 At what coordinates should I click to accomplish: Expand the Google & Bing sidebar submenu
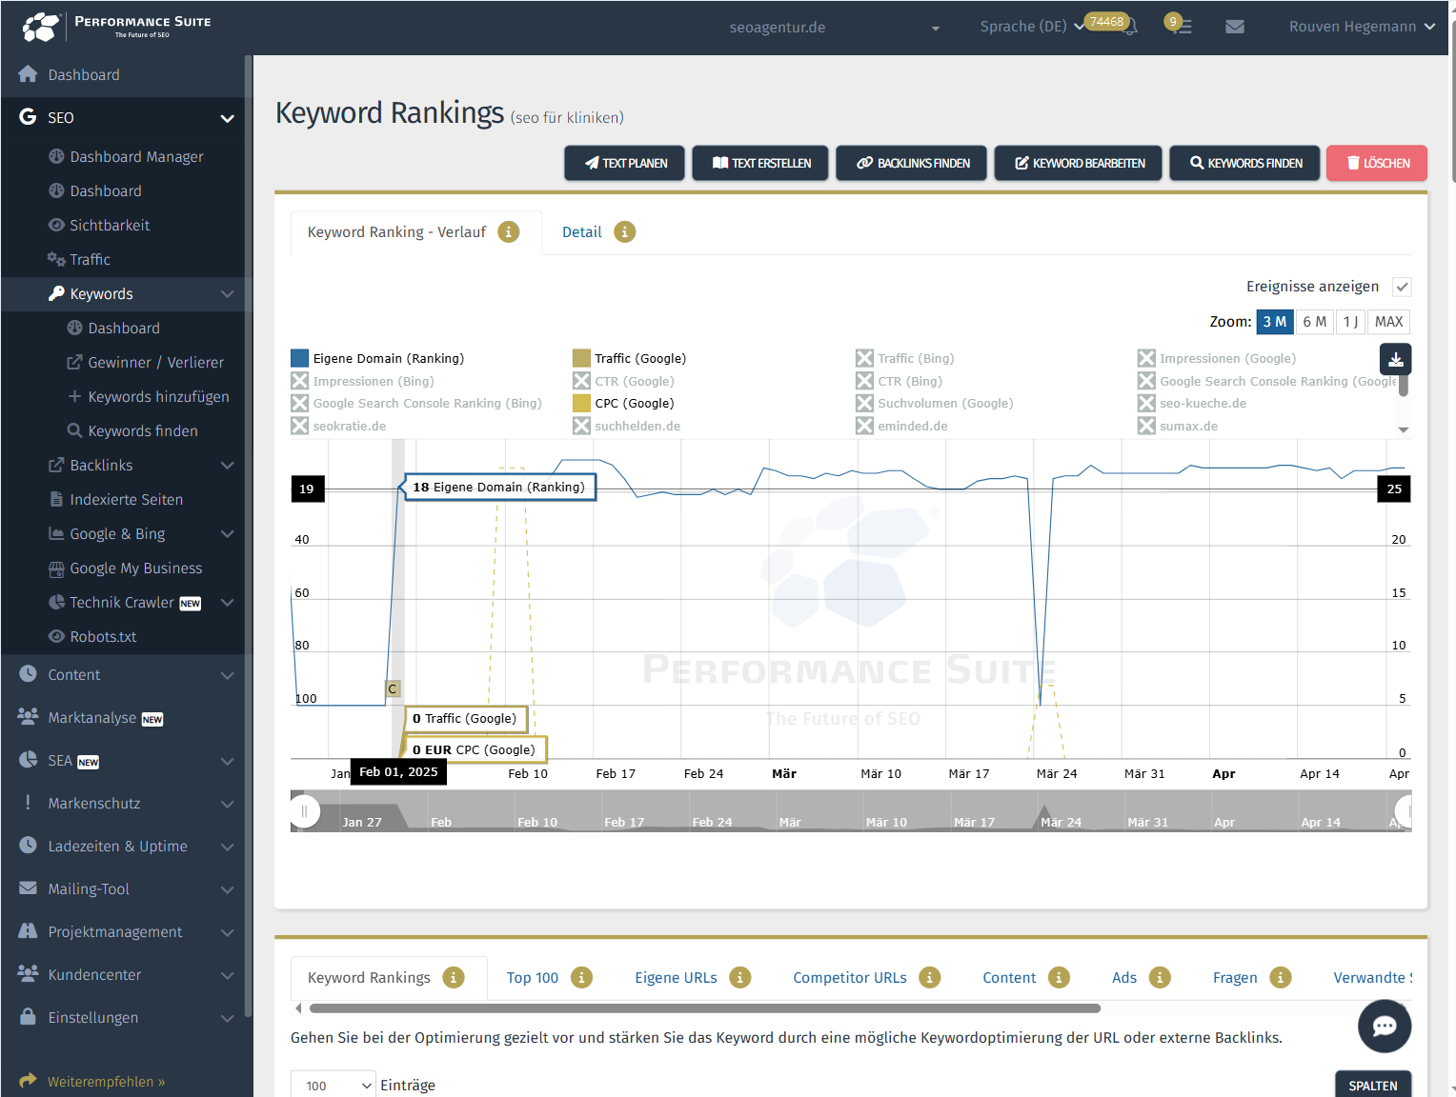pos(227,534)
